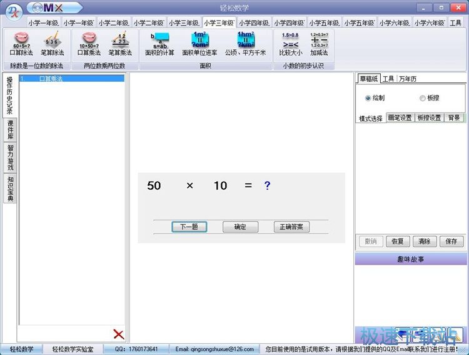The image size is (469, 355).
Task: Open the 工具 tab in the top ribbon
Action: tap(455, 22)
